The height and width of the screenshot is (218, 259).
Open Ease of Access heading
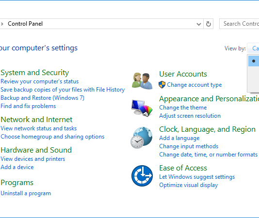point(183,168)
